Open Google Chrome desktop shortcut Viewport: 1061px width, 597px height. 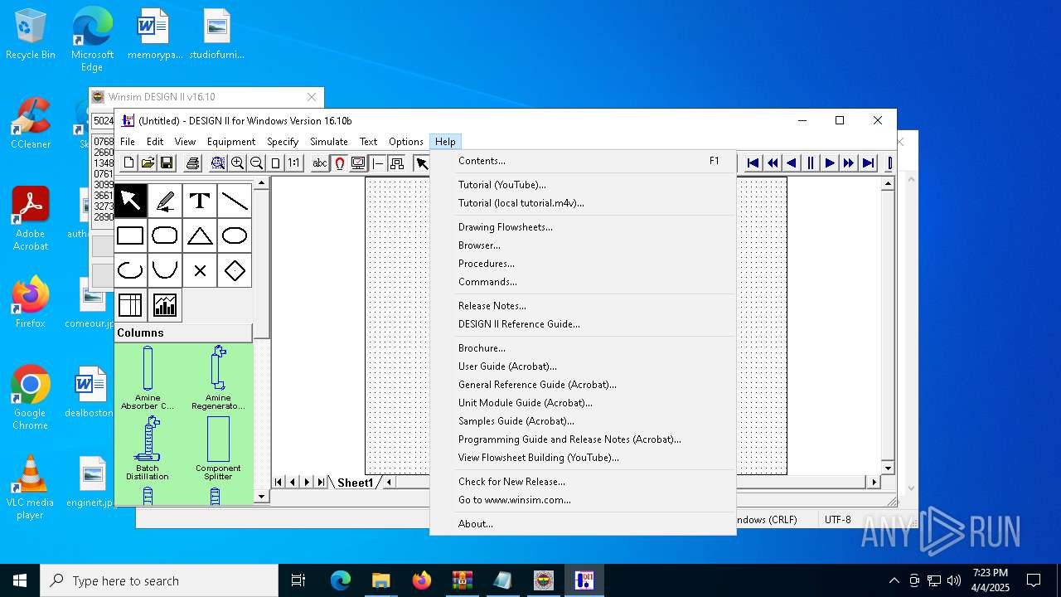(30, 397)
